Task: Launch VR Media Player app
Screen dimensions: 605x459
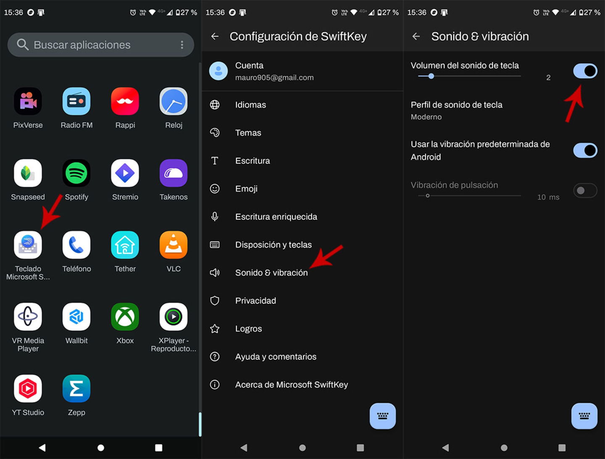Action: (x=28, y=317)
